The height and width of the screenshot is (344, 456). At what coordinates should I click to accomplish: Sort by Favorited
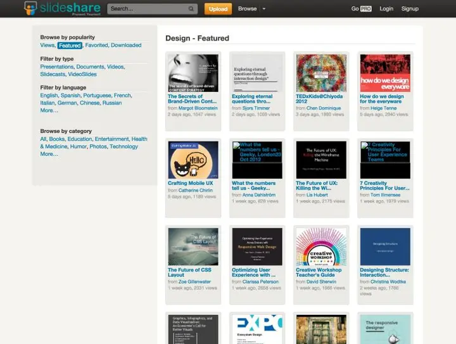point(96,45)
